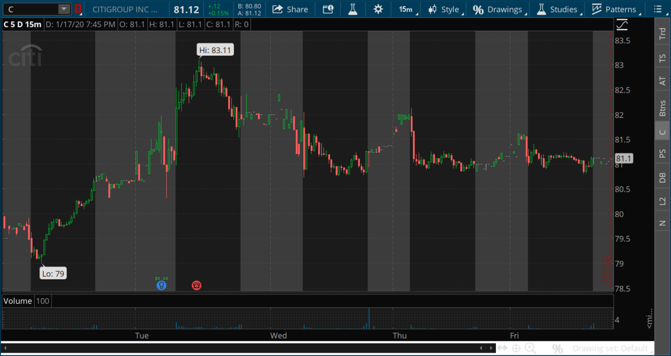Image resolution: width=671 pixels, height=356 pixels.
Task: Open chart settings gear icon
Action: point(378,9)
